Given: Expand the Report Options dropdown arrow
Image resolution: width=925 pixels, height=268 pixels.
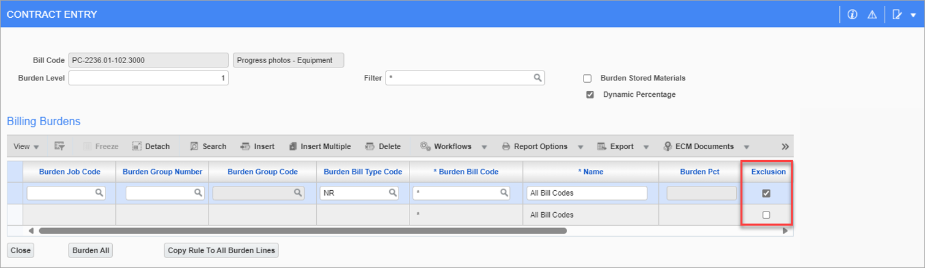Looking at the screenshot, I should [580, 147].
